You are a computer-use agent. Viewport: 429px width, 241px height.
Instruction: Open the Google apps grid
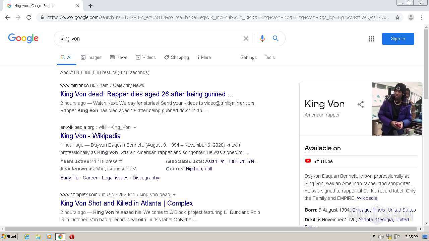pyautogui.click(x=371, y=39)
